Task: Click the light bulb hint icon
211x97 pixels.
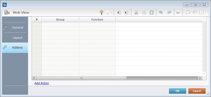Action: pos(102,12)
